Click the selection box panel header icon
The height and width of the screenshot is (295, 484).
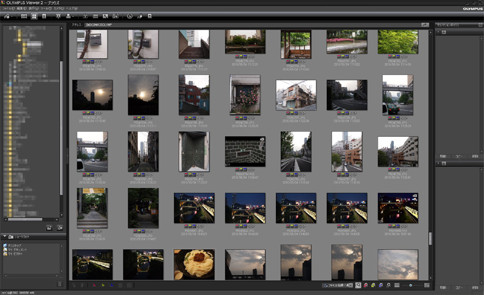(480, 25)
